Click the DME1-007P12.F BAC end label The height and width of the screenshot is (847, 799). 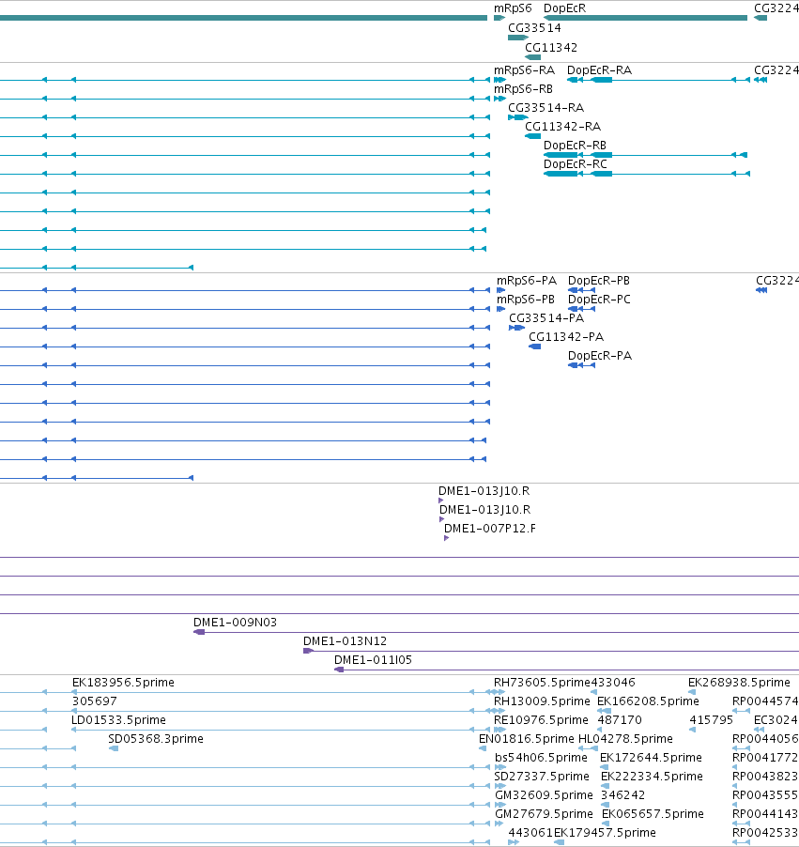click(490, 529)
